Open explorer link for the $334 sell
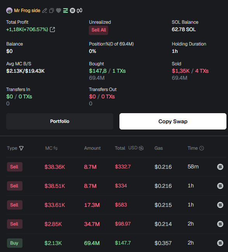The width and height of the screenshot is (228, 252). (x=220, y=186)
